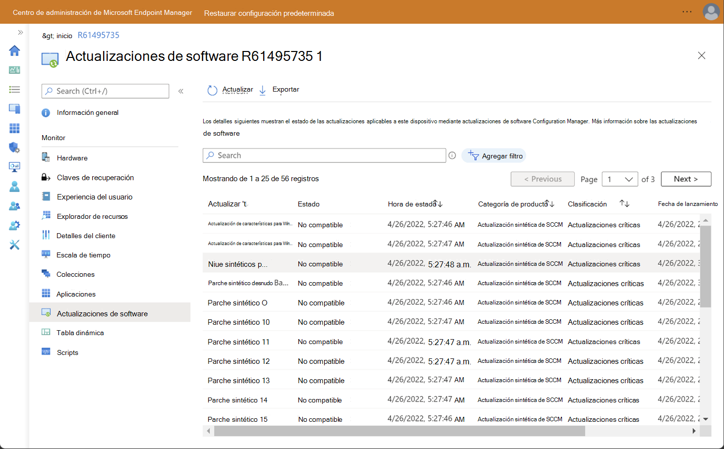Click the table scroll-left arrow
Viewport: 724px width, 449px height.
pyautogui.click(x=209, y=431)
